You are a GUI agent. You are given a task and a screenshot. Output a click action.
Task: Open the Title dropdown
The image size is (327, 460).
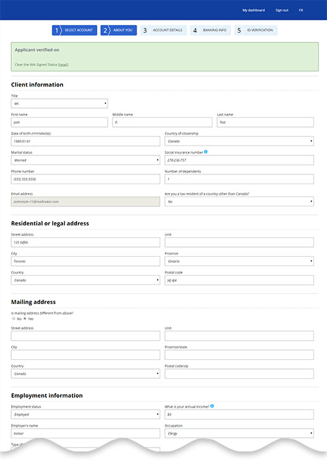point(60,104)
